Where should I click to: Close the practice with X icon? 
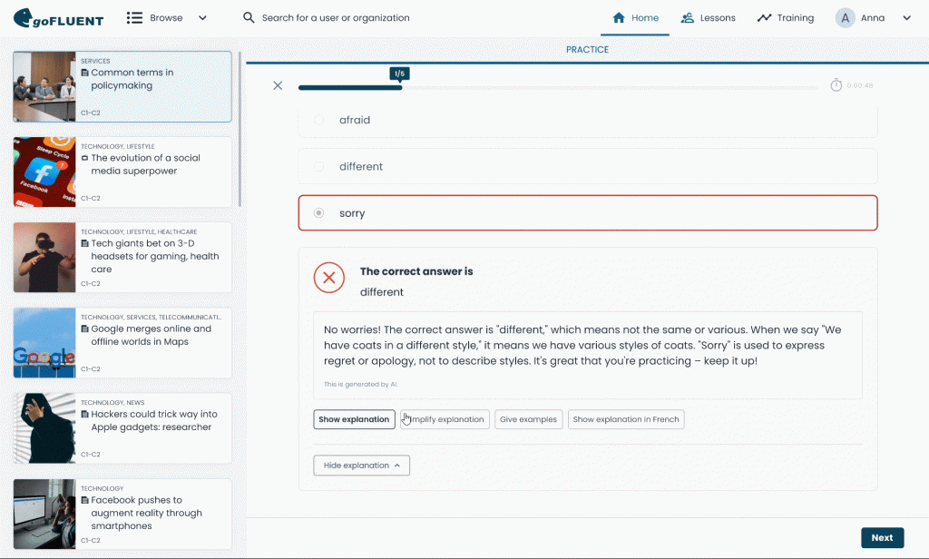pos(278,85)
